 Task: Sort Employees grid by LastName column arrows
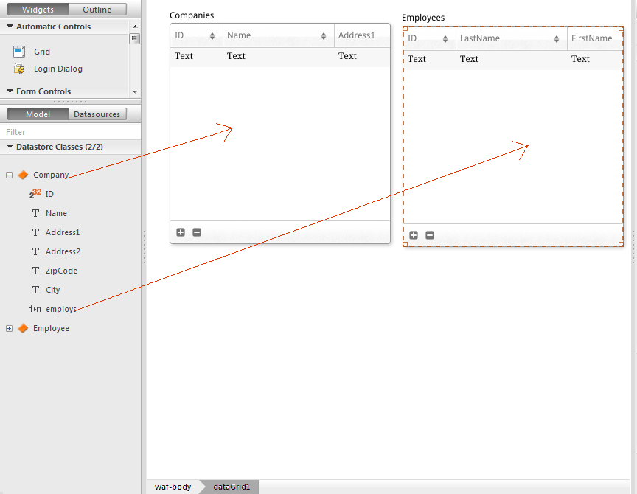tap(557, 39)
